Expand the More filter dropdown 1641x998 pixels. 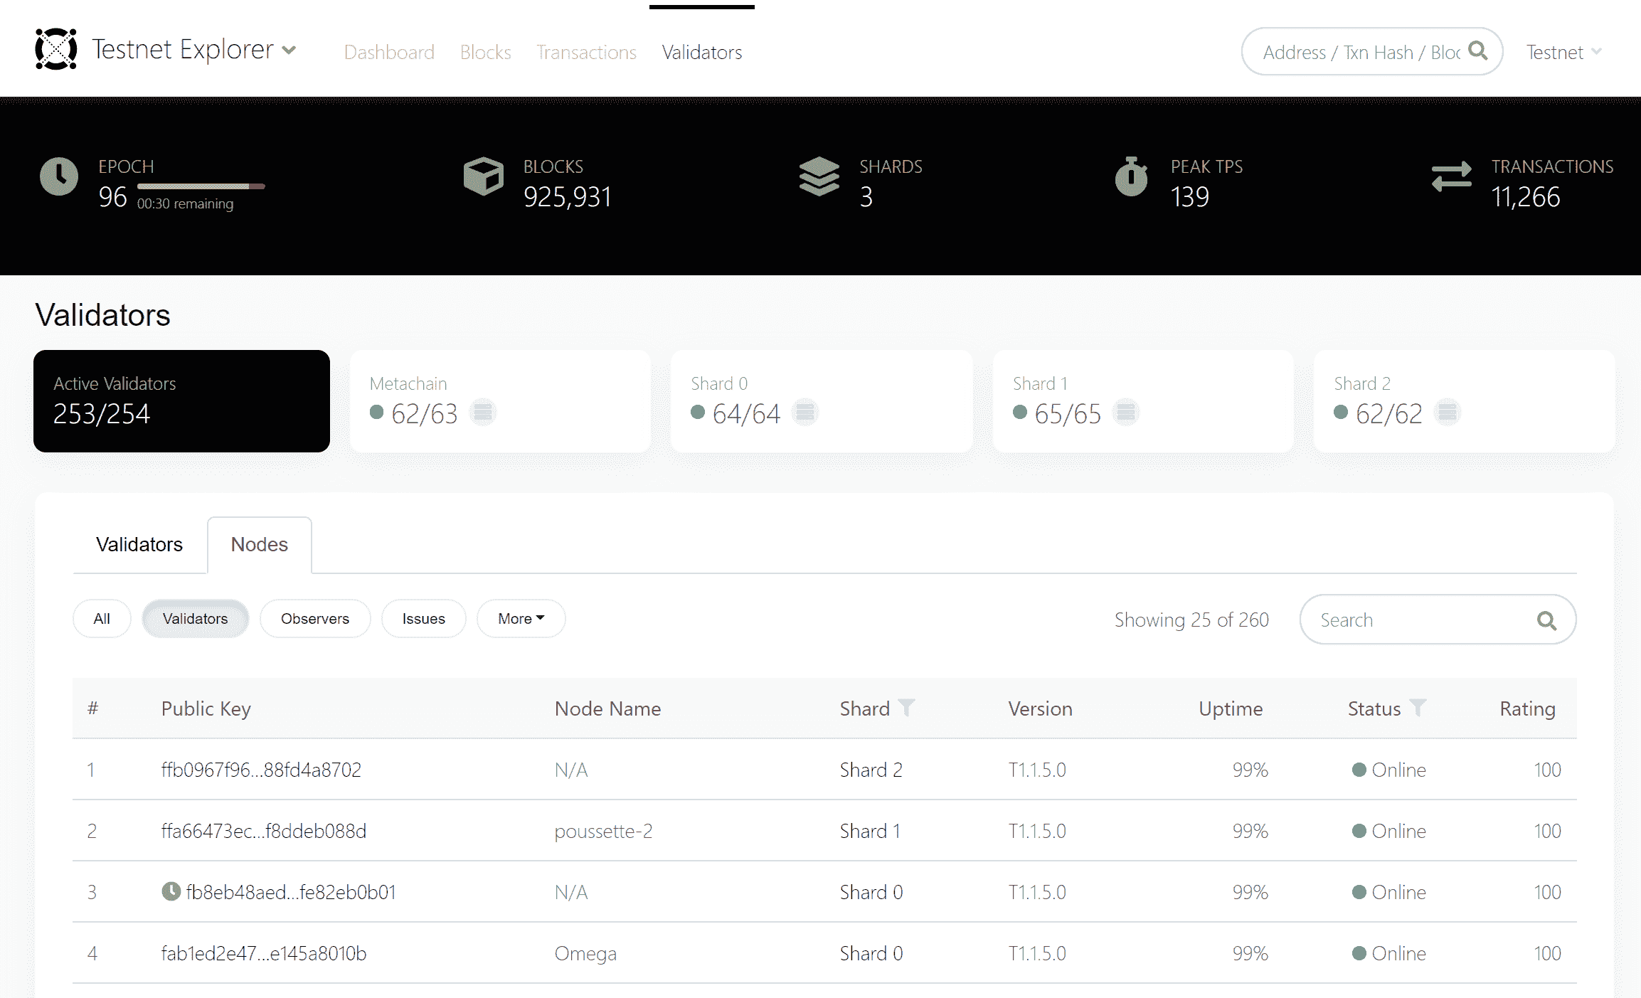tap(521, 619)
